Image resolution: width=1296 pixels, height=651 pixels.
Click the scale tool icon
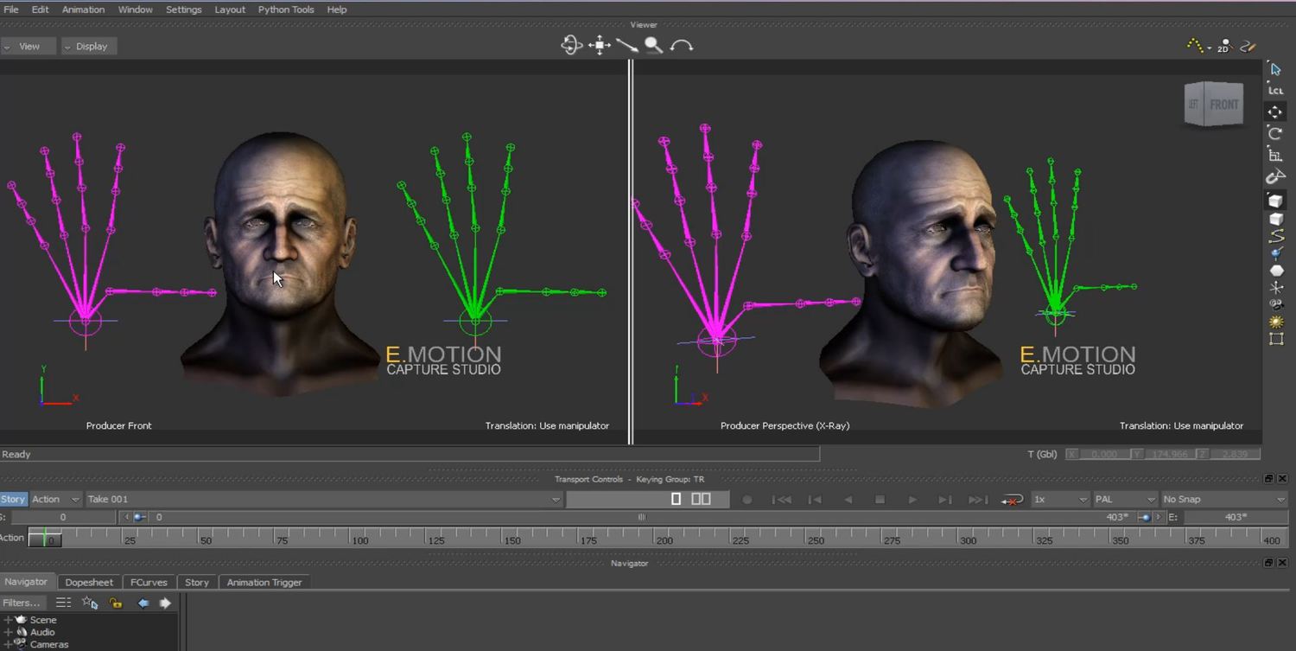coord(1275,156)
